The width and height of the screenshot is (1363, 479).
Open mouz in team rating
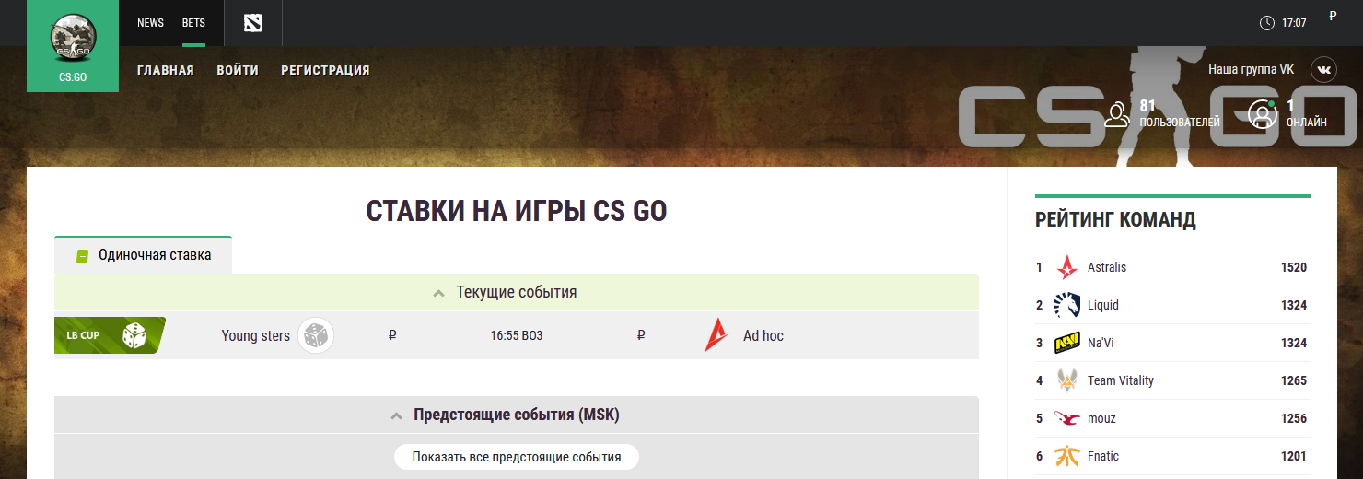click(1101, 418)
